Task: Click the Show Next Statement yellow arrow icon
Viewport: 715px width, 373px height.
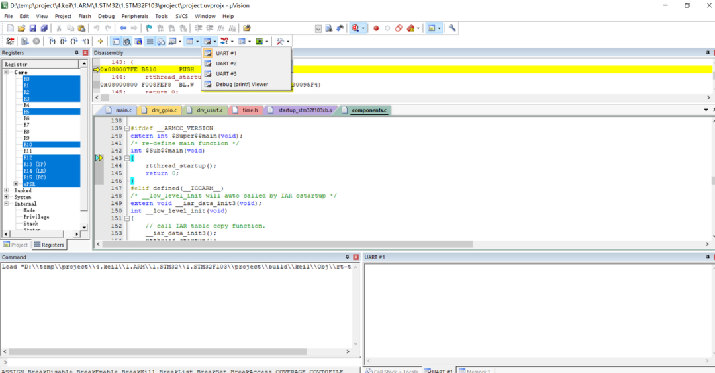Action: coord(100,41)
